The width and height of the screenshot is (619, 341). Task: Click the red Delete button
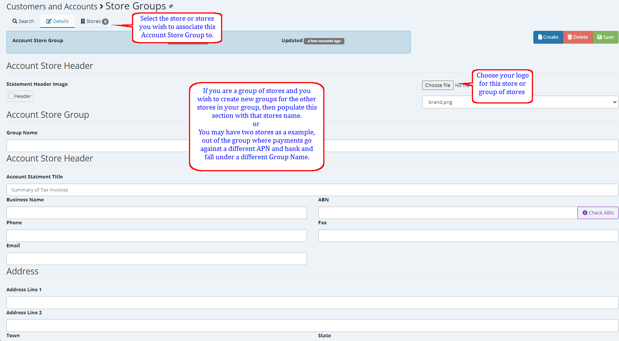coord(578,37)
